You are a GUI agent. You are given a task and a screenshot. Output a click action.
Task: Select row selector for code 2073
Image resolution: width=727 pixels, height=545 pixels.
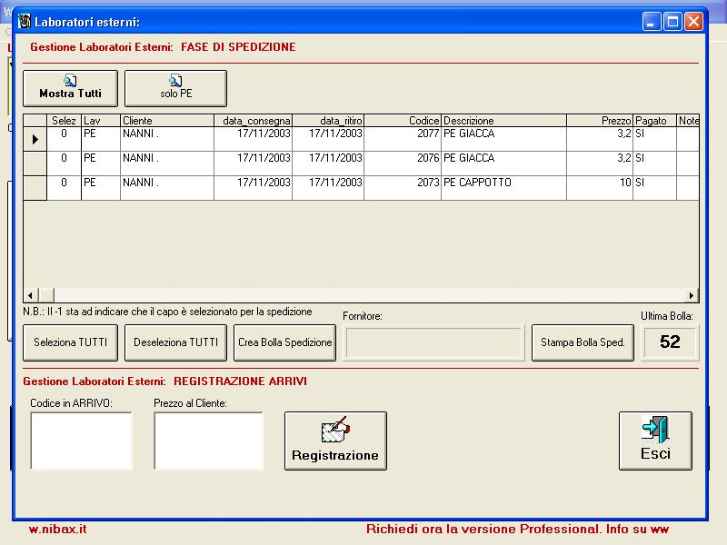click(x=35, y=188)
